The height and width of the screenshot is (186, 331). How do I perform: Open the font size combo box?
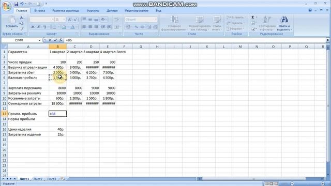(x=60, y=20)
